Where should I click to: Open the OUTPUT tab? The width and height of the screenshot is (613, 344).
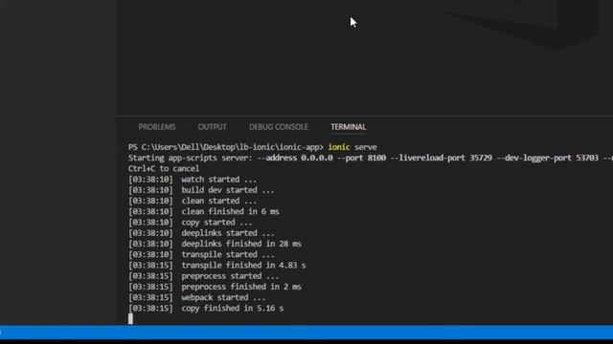click(x=212, y=127)
